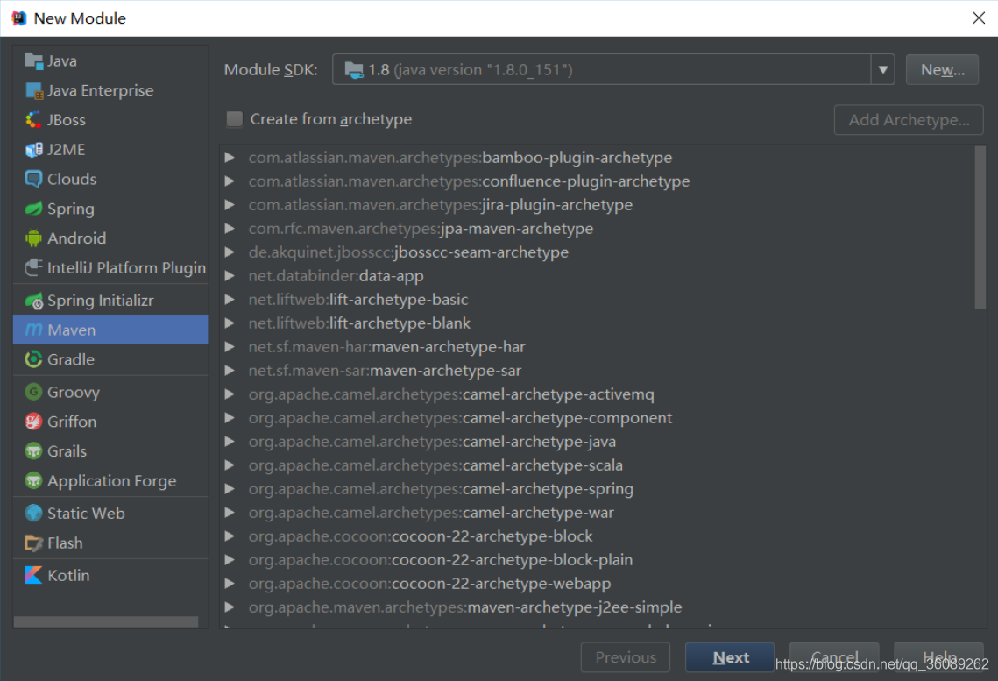Click the Previous button
This screenshot has height=681, width=998.
click(x=626, y=657)
